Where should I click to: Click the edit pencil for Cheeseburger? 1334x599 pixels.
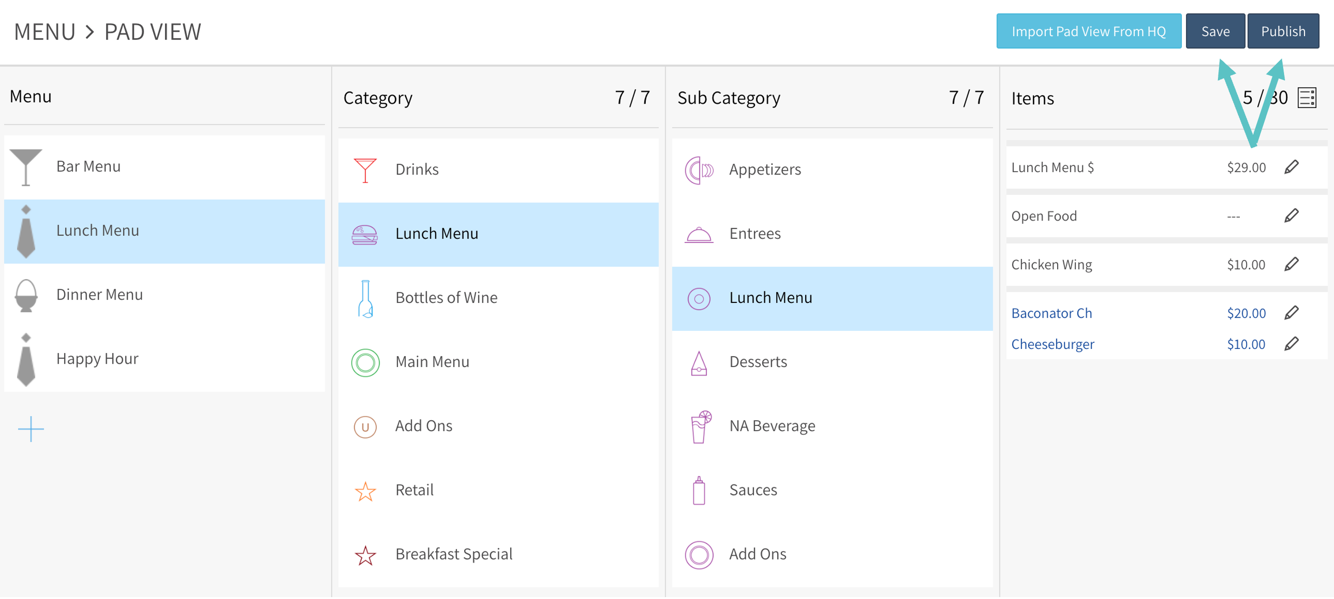pyautogui.click(x=1291, y=344)
